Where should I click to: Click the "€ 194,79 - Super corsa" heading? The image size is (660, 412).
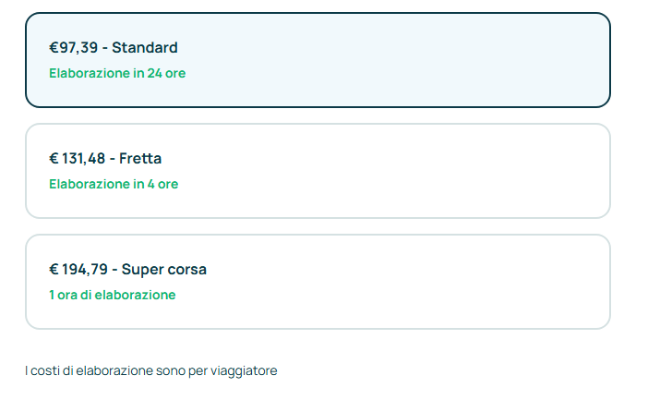click(127, 270)
